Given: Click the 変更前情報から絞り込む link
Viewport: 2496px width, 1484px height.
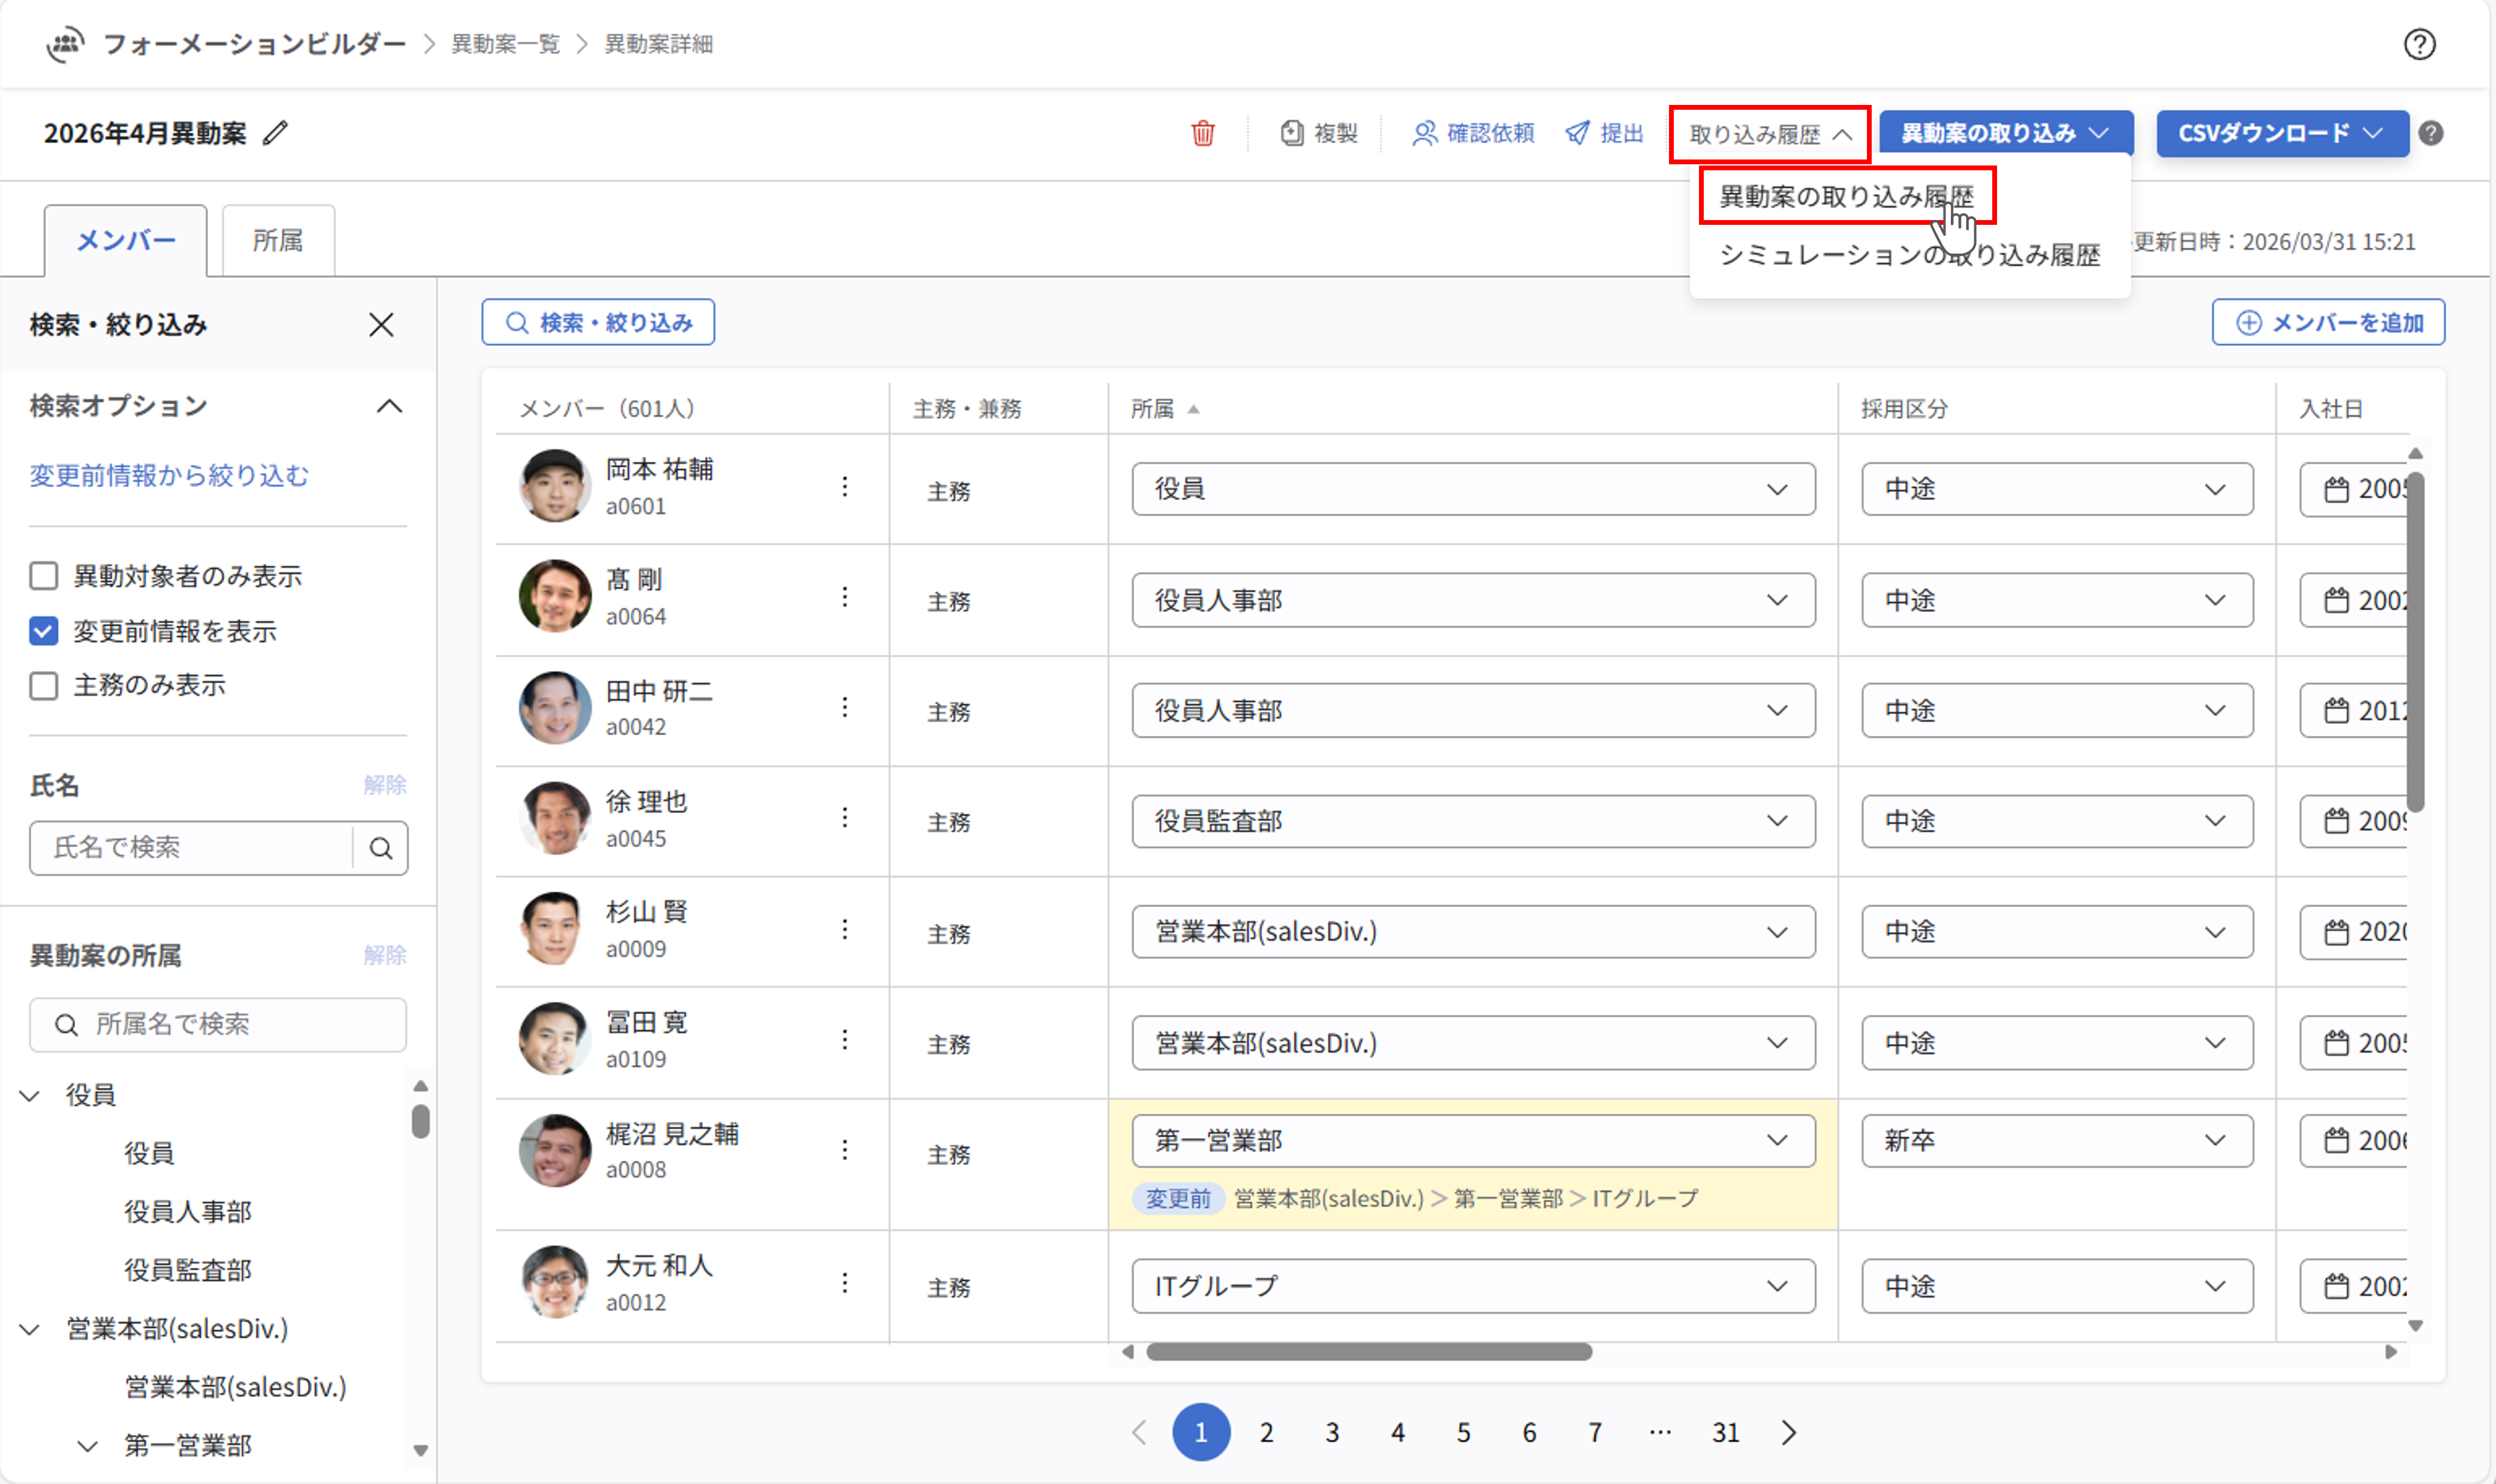Looking at the screenshot, I should tap(169, 476).
